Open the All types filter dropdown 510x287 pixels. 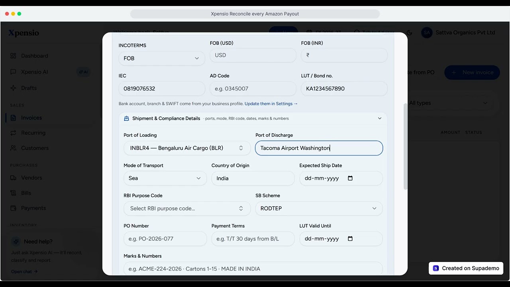tap(449, 103)
